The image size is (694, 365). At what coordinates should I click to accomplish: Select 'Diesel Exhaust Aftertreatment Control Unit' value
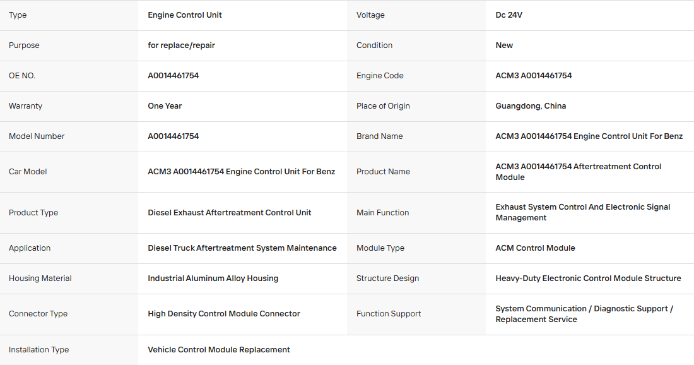coord(229,213)
